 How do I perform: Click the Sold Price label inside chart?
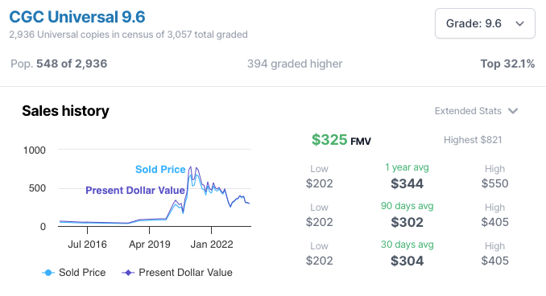pyautogui.click(x=160, y=170)
